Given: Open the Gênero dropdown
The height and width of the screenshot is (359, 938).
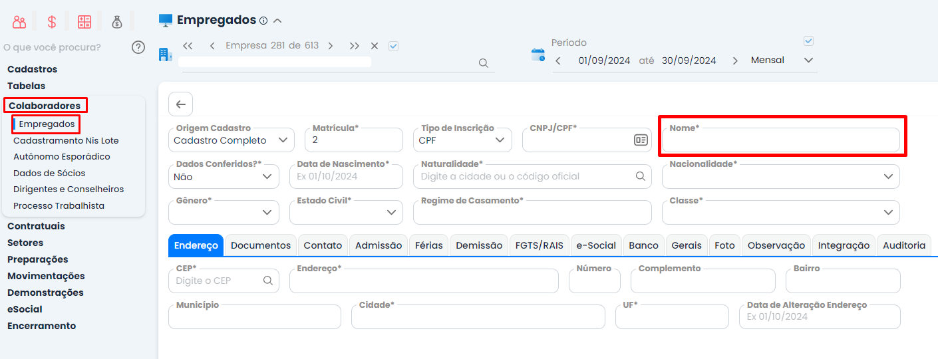Looking at the screenshot, I should coord(224,213).
